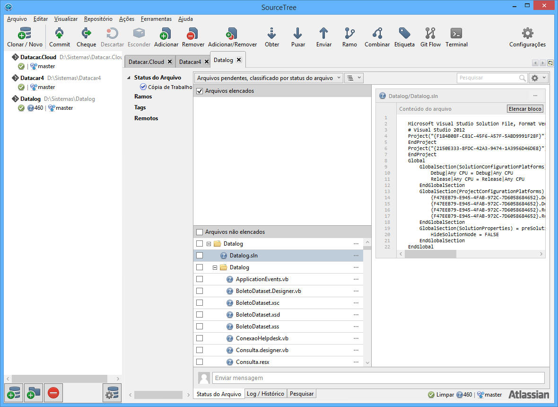Screen dimensions: 558x407
Task: Click the Combinar (merge) toolbar icon
Action: 377,34
